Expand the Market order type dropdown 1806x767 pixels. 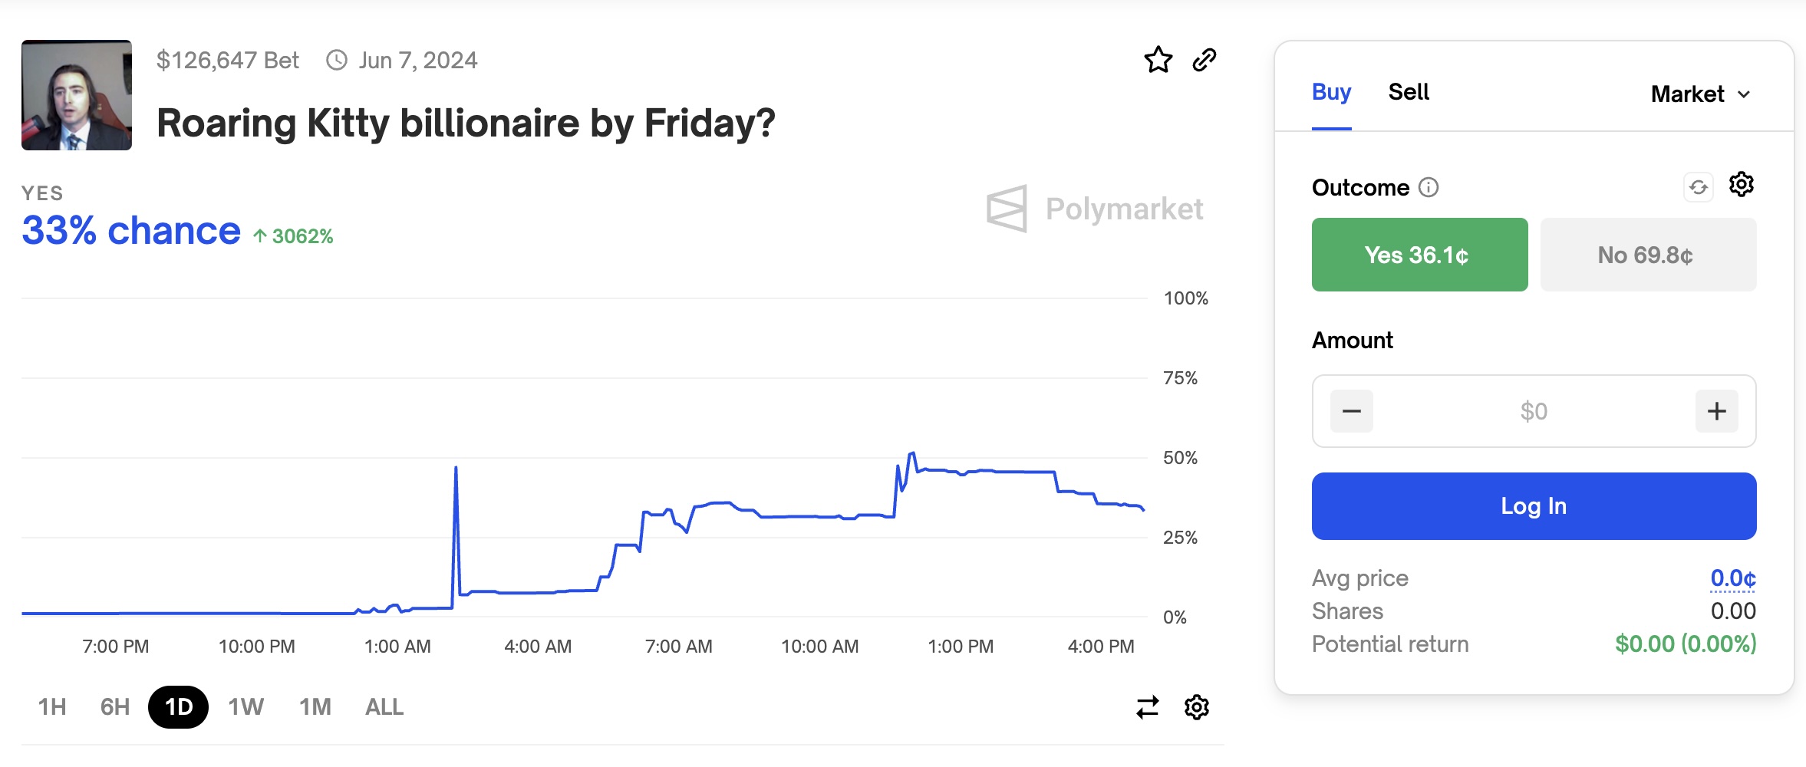1700,94
